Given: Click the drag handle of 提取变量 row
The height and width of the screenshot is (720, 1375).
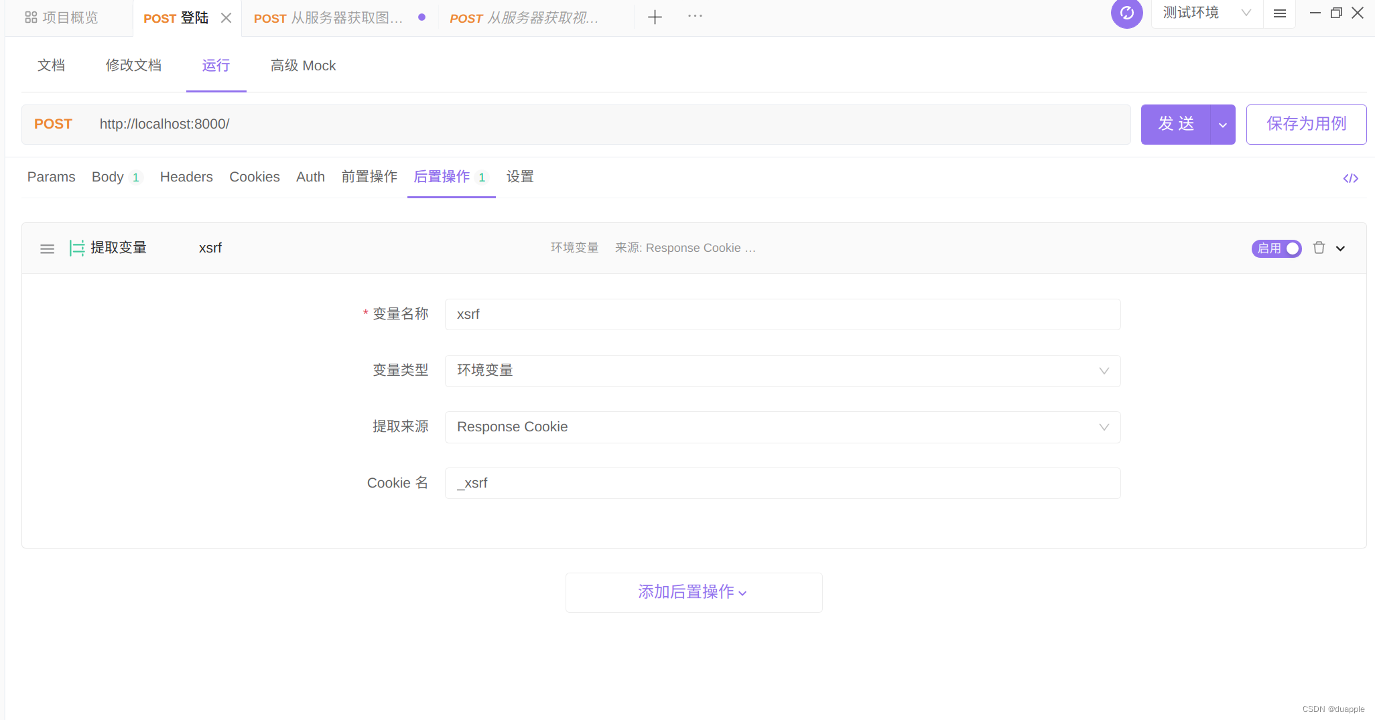Looking at the screenshot, I should pos(47,248).
